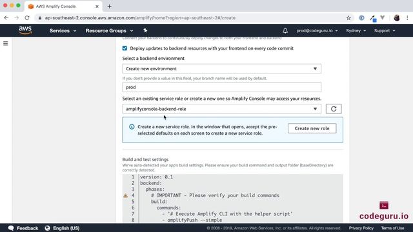
Task: Click the prod environment name field
Action: 221,87
